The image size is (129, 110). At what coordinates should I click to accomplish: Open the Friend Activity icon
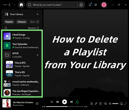(x=96, y=5)
